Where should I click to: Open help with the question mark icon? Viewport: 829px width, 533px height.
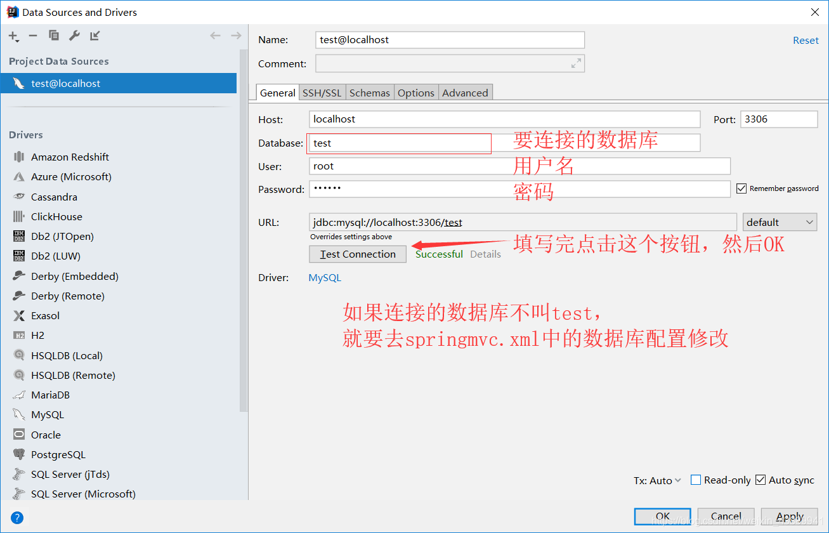17,517
